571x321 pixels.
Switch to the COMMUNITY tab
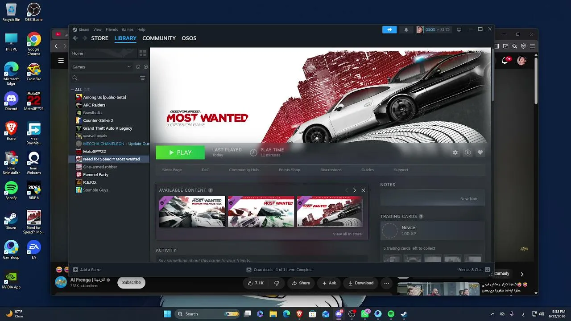coord(159,38)
